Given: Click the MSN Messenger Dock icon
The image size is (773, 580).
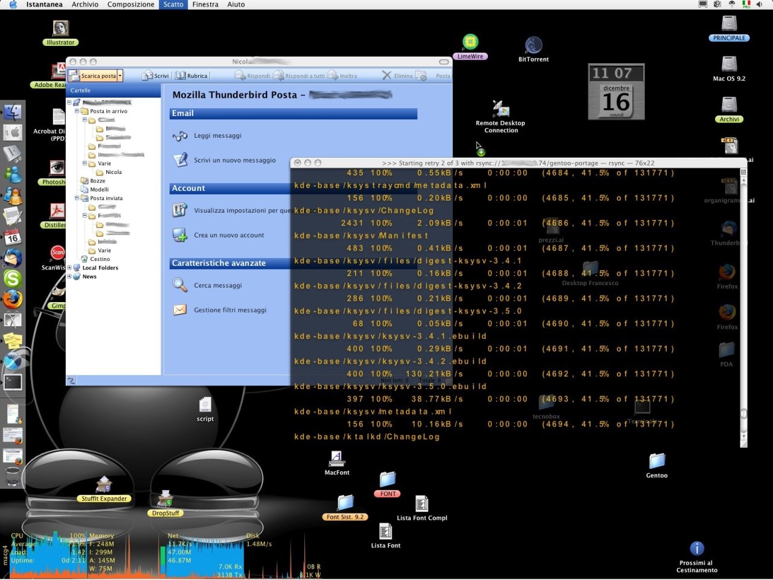Looking at the screenshot, I should 13,175.
